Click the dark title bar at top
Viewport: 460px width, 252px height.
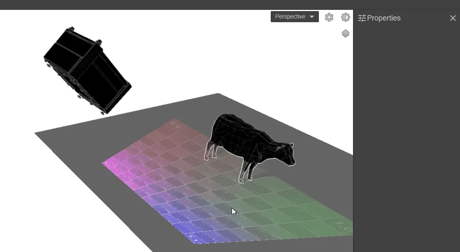[x=165, y=5]
